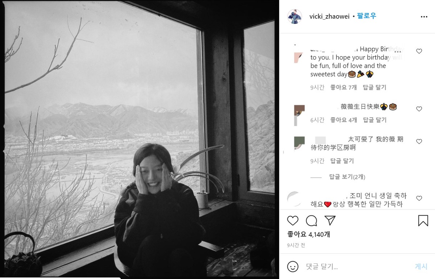The image size is (435, 279).
Task: View likes list 좋아요 4,140개
Action: point(308,234)
